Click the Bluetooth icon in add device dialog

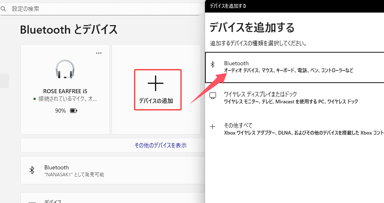(x=213, y=64)
